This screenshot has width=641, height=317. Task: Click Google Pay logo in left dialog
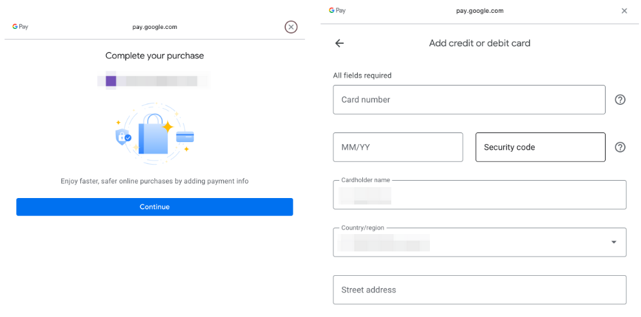[20, 27]
